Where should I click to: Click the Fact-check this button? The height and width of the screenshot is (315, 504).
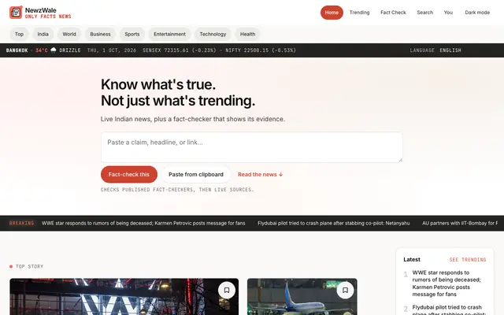pyautogui.click(x=129, y=175)
